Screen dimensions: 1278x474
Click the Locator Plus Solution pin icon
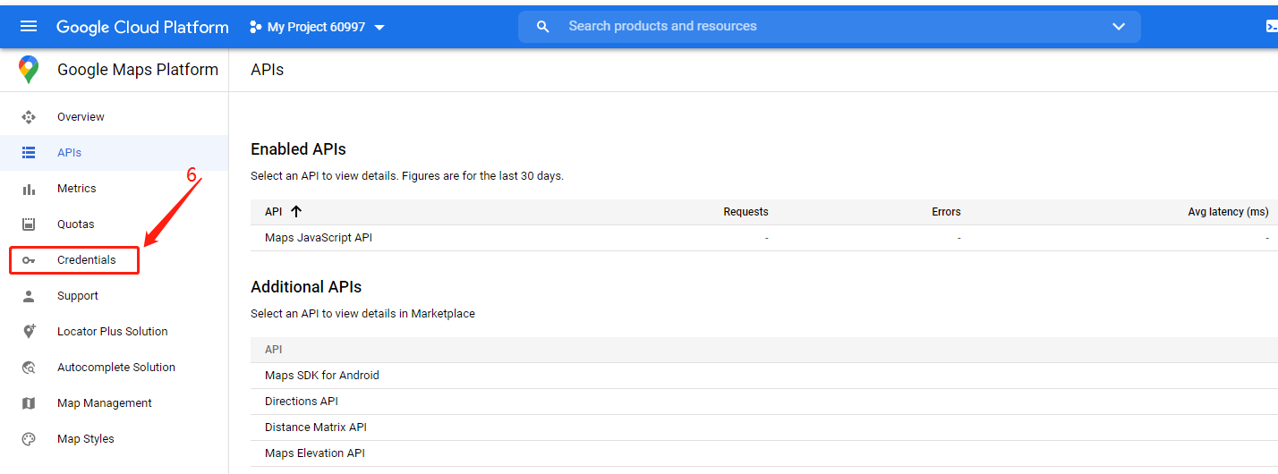point(29,332)
